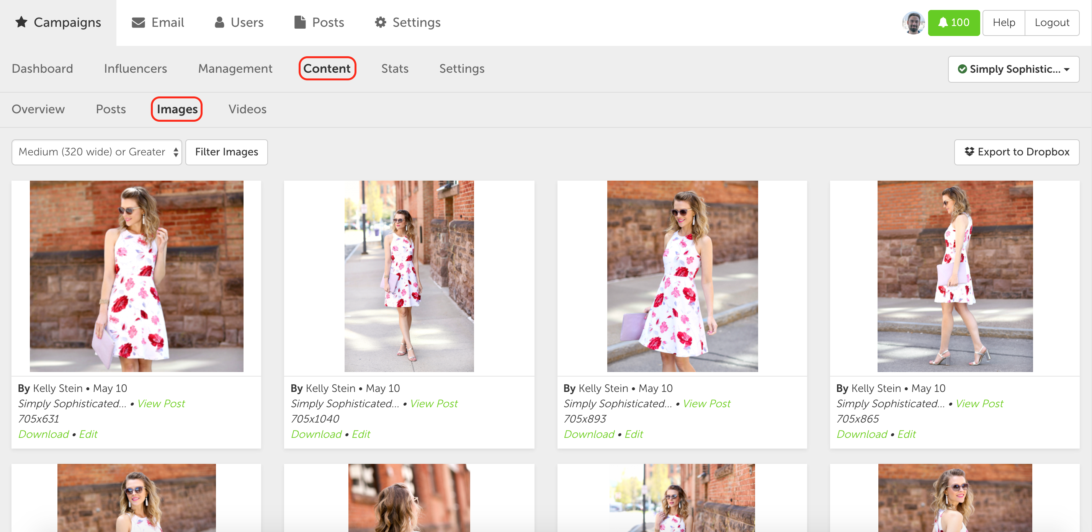Click the Filter Images button
The width and height of the screenshot is (1092, 532).
click(x=226, y=152)
